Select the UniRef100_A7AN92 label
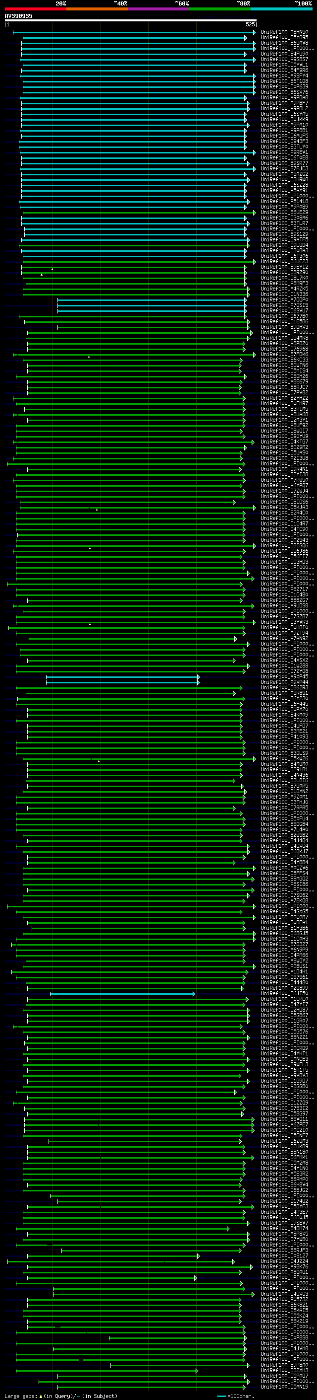317x1400 pixels. coord(284,639)
